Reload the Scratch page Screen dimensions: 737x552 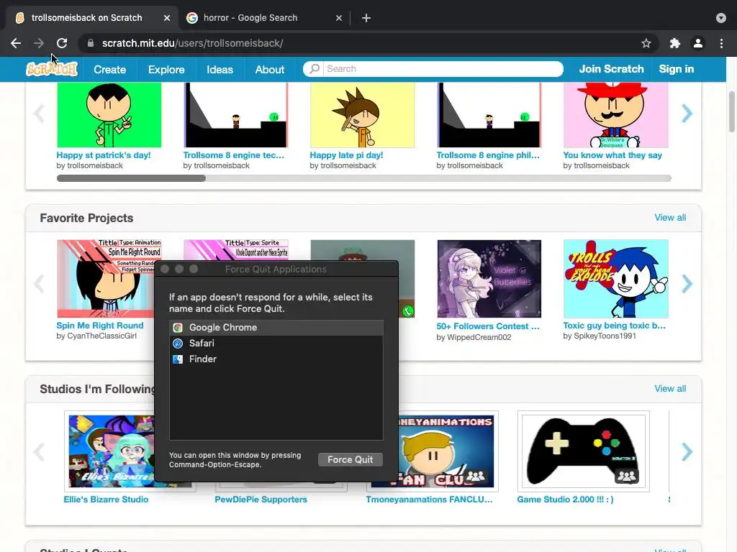click(62, 43)
